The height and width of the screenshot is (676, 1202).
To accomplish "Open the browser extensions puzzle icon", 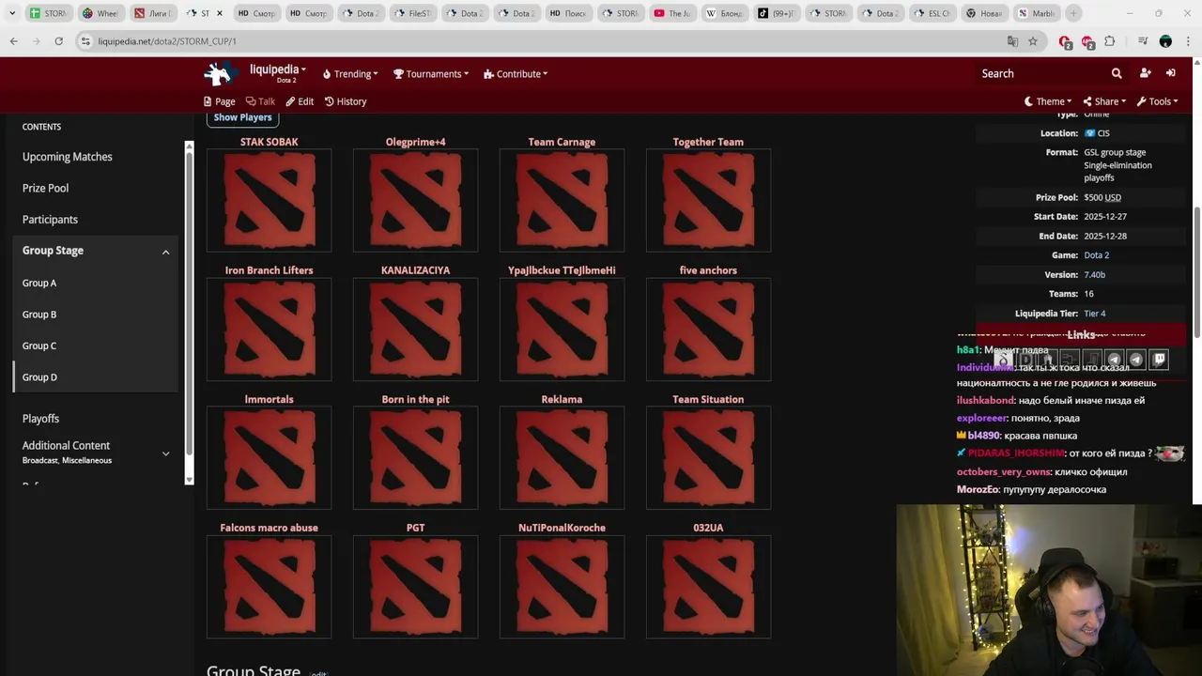I will 1110,41.
